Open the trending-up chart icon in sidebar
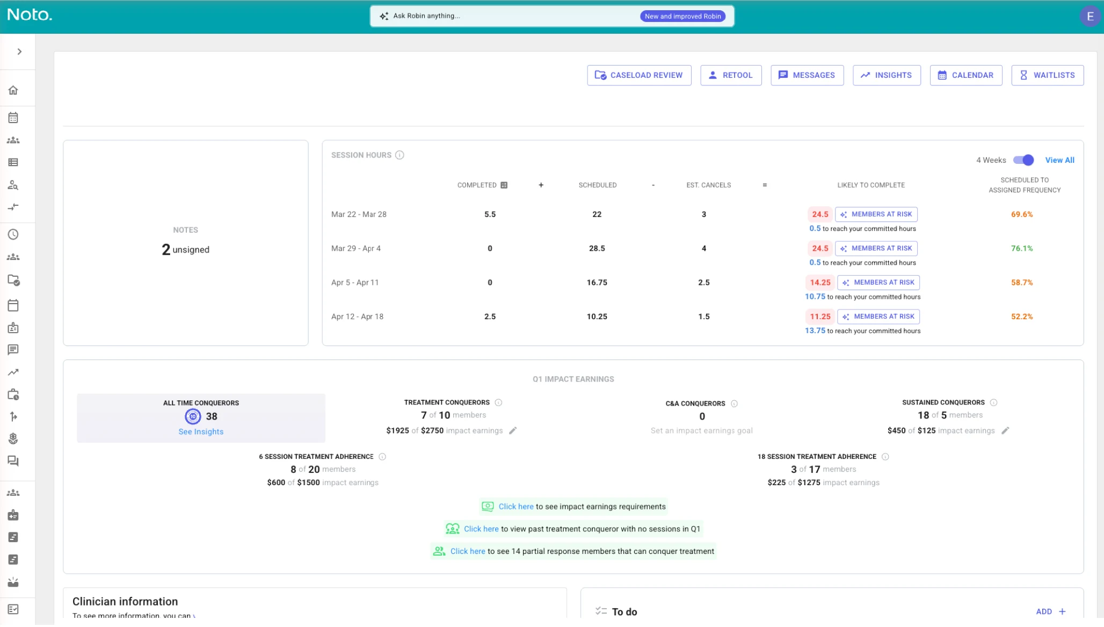The width and height of the screenshot is (1104, 627). tap(13, 372)
